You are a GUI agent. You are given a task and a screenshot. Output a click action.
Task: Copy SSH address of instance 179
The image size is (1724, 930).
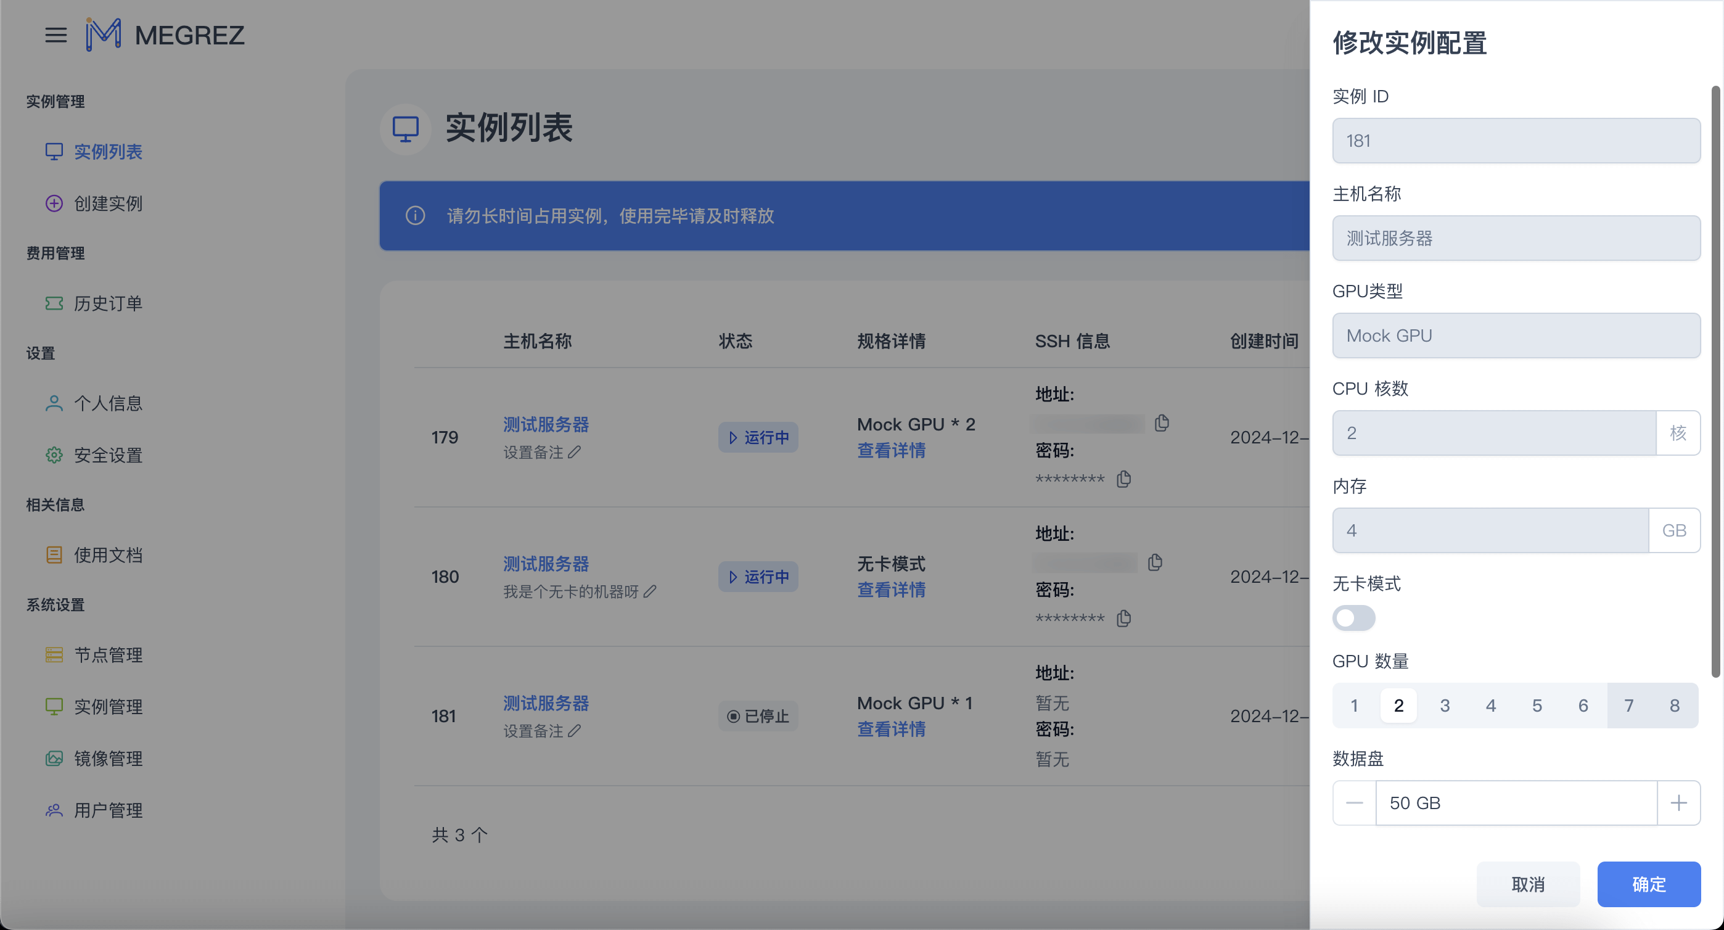[x=1162, y=423]
